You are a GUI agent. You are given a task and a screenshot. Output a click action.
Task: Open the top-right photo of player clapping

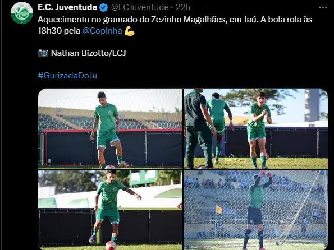pyautogui.click(x=255, y=129)
